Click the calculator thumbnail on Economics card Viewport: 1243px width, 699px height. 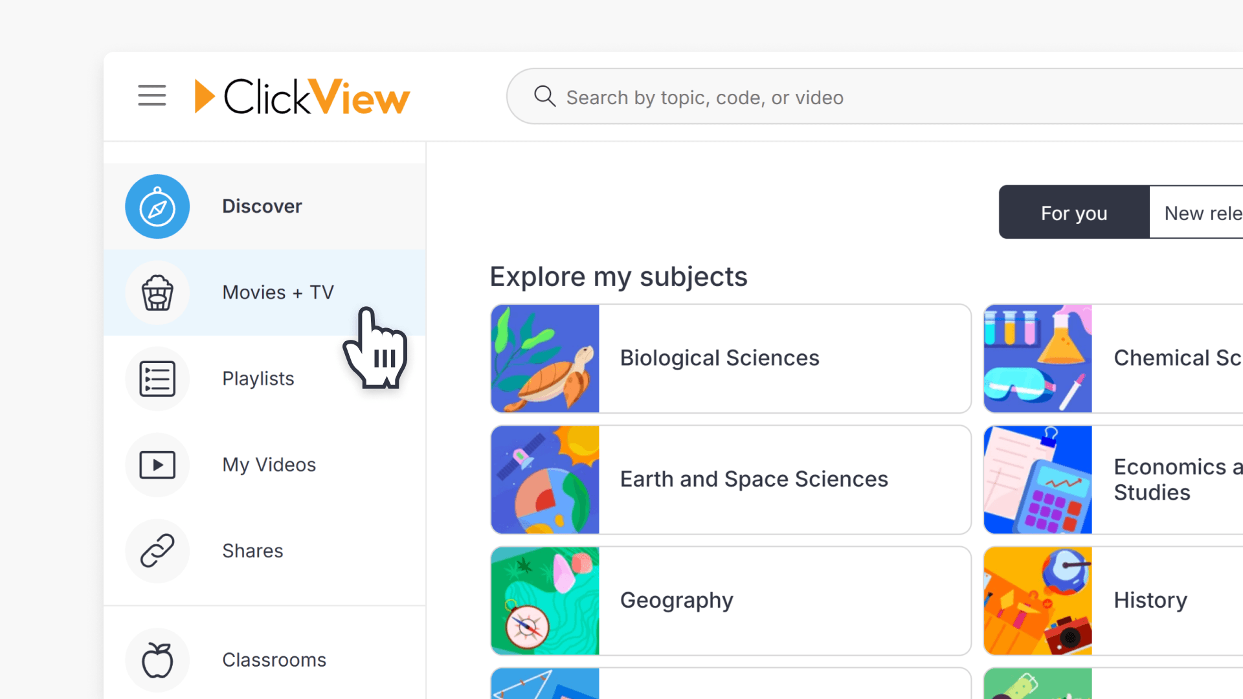[1037, 479]
